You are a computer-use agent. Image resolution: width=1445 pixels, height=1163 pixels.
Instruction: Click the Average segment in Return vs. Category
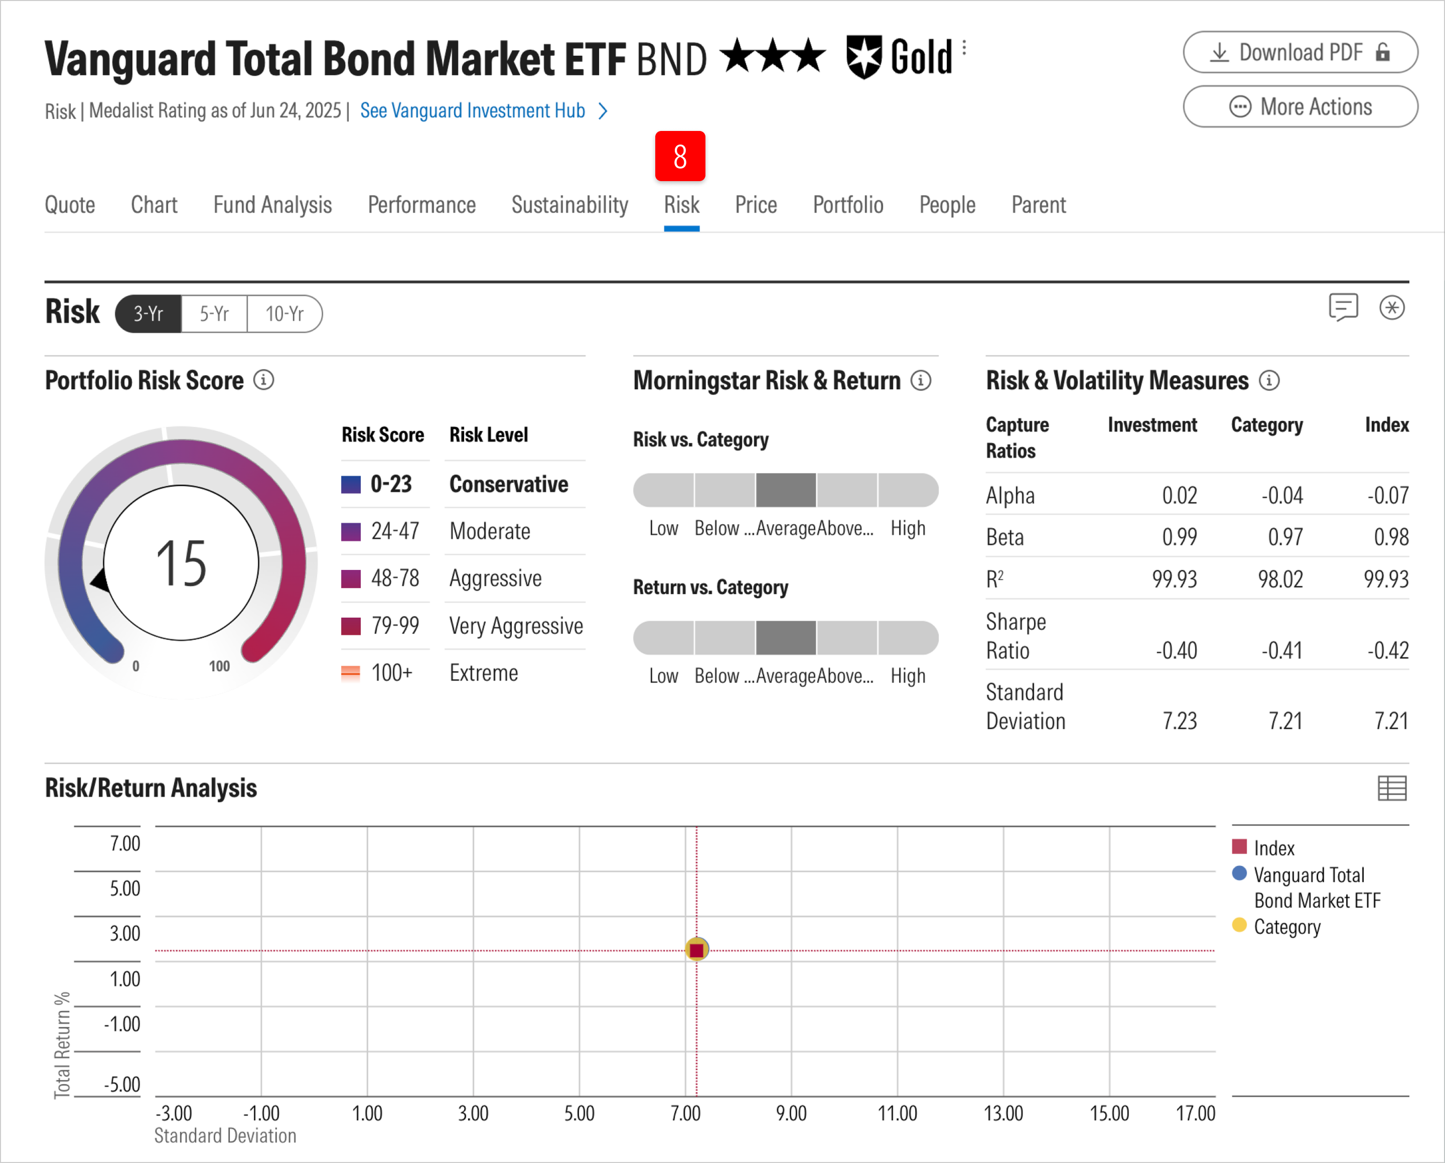786,638
